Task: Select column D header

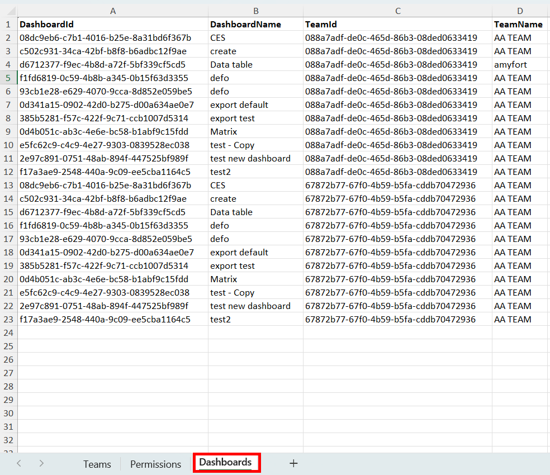Action: tap(520, 11)
